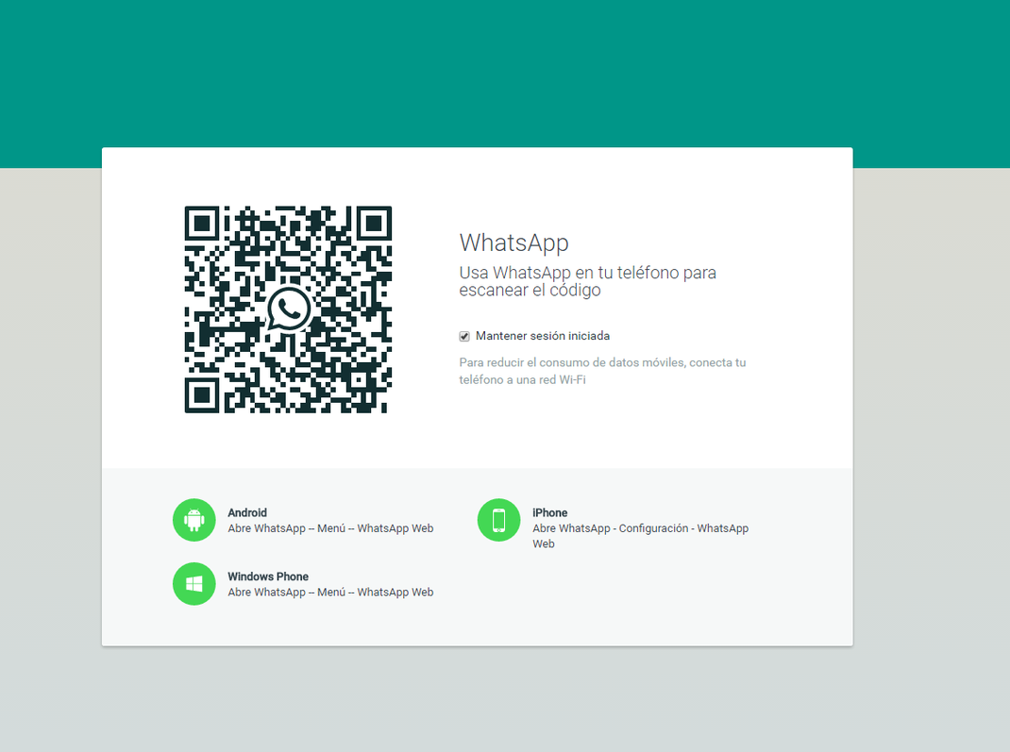Click Android instructions 'Abre WhatsApp – Menú – WhatsApp Web'
Screen dimensions: 1010x752
pos(330,528)
